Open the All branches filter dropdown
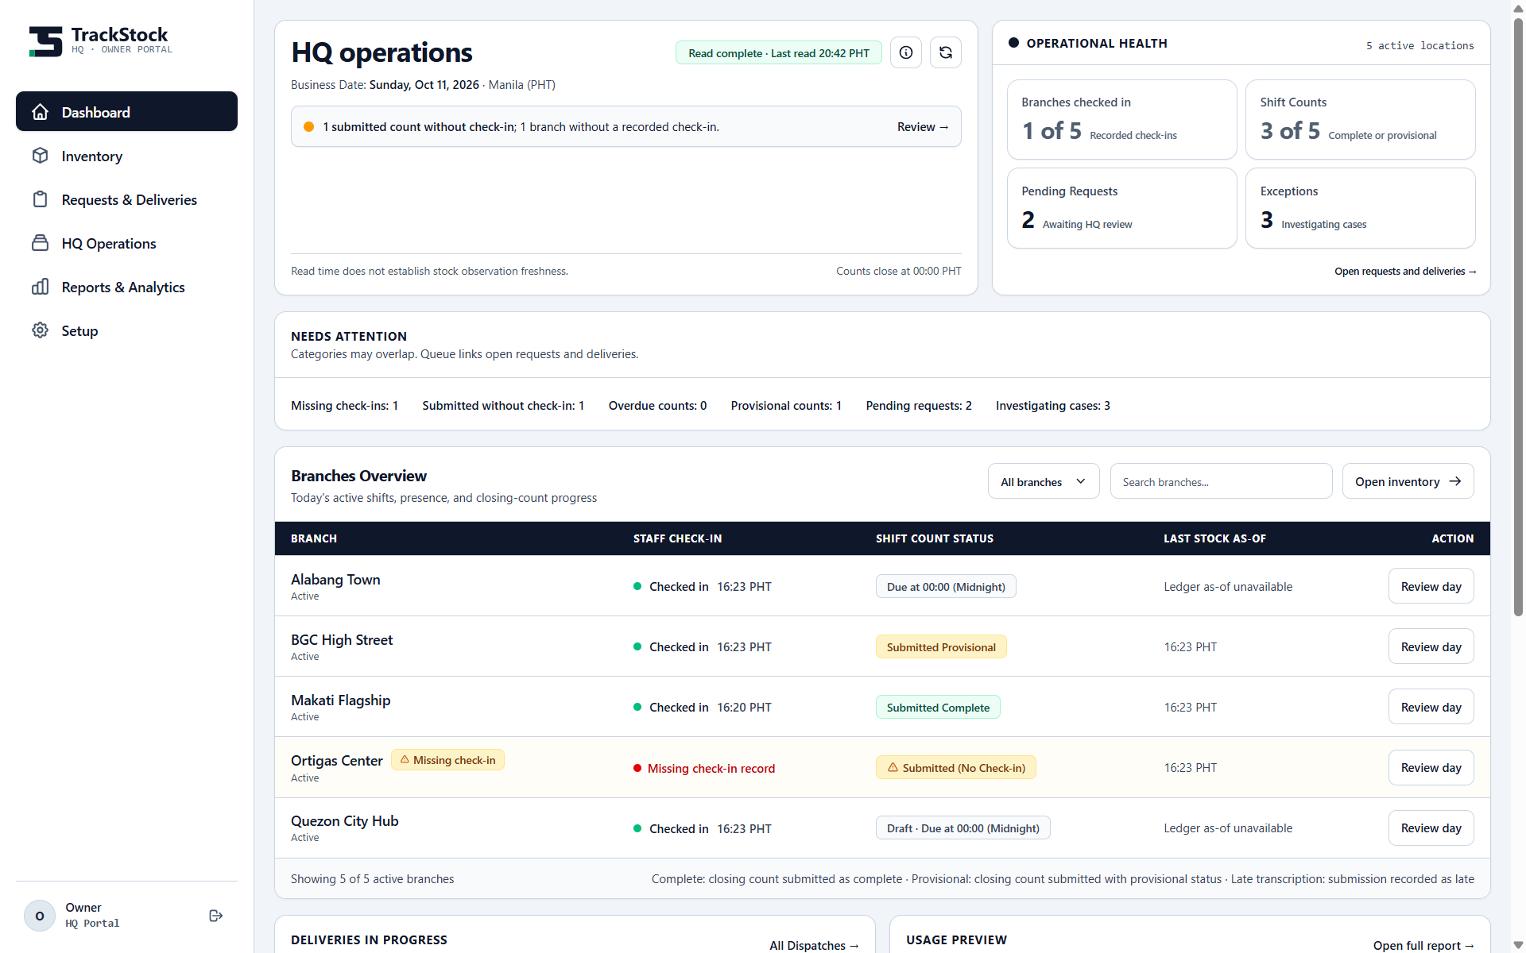The width and height of the screenshot is (1526, 953). pos(1044,481)
